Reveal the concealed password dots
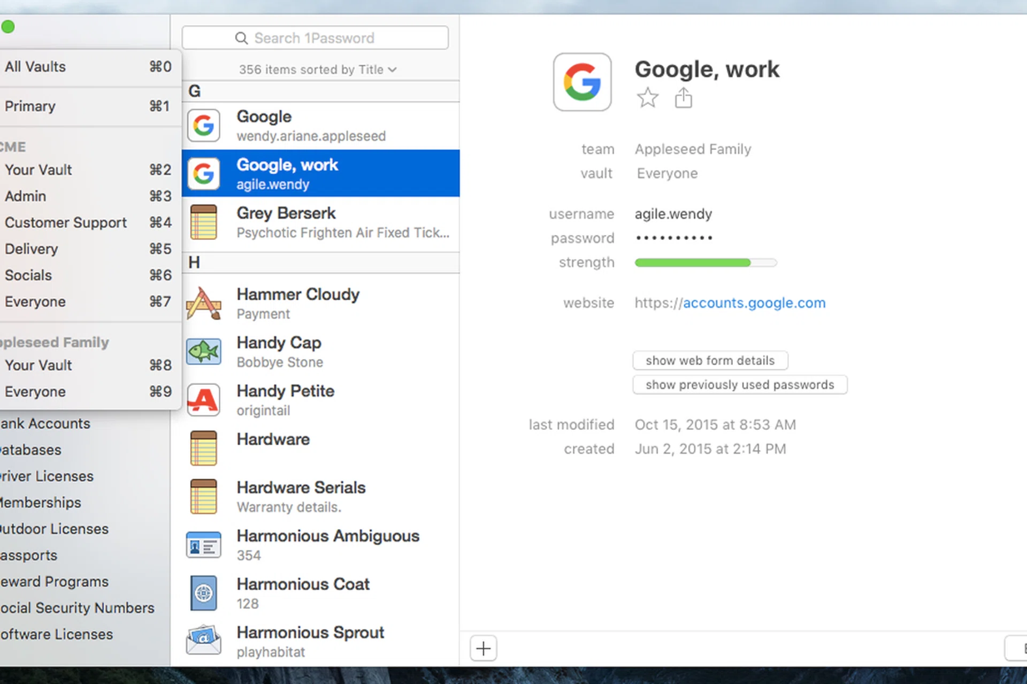The image size is (1027, 684). point(673,238)
